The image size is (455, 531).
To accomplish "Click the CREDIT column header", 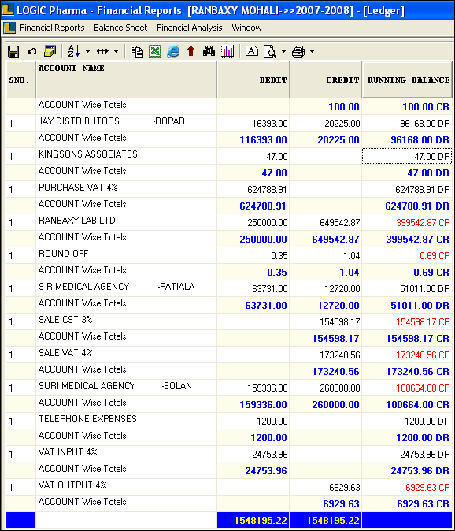I will 326,80.
